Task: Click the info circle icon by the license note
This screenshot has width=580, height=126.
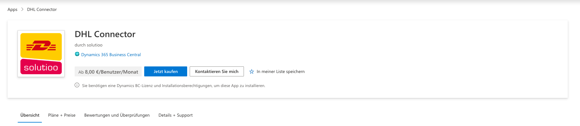Action: (77, 85)
